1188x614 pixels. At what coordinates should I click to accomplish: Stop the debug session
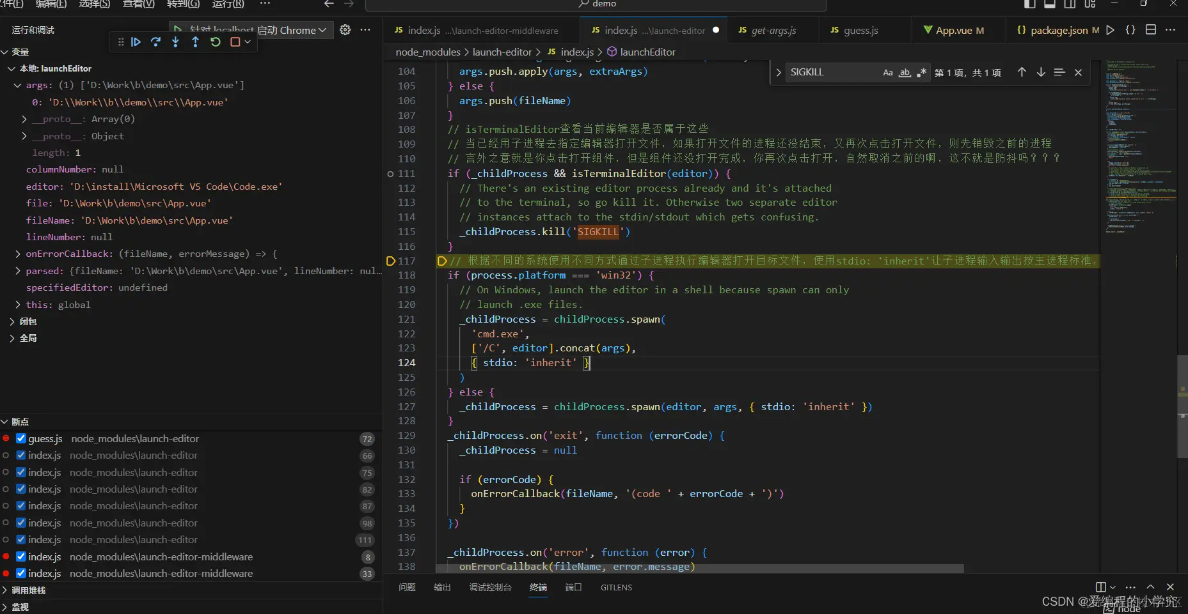(x=235, y=42)
